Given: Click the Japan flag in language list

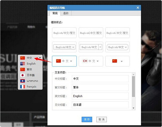Looking at the screenshot, I should (x=22, y=75).
